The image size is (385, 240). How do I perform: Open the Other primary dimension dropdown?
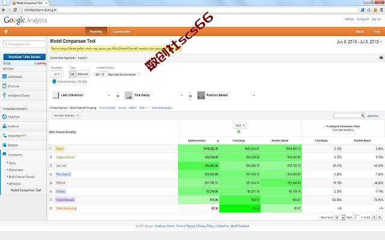(143, 108)
